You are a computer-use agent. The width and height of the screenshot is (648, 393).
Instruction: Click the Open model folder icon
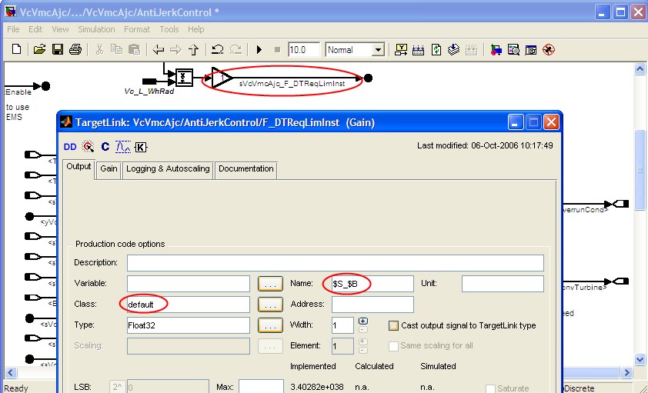[39, 50]
